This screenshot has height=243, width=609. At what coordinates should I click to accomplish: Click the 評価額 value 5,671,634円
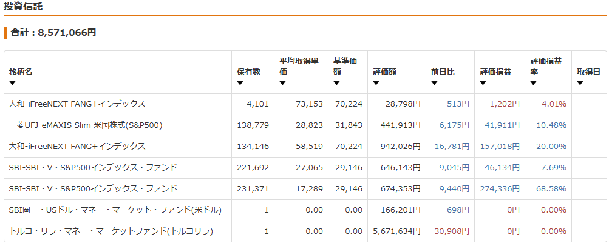[x=396, y=231]
